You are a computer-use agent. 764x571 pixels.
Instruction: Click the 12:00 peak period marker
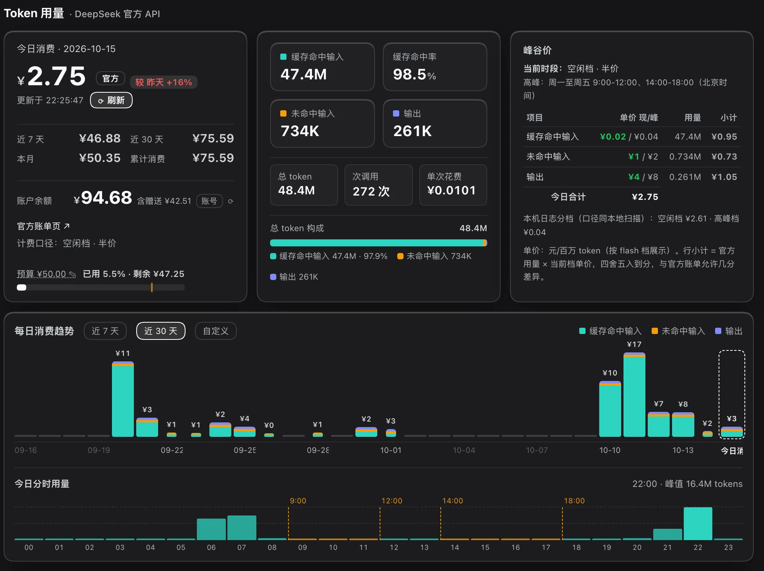(x=392, y=501)
